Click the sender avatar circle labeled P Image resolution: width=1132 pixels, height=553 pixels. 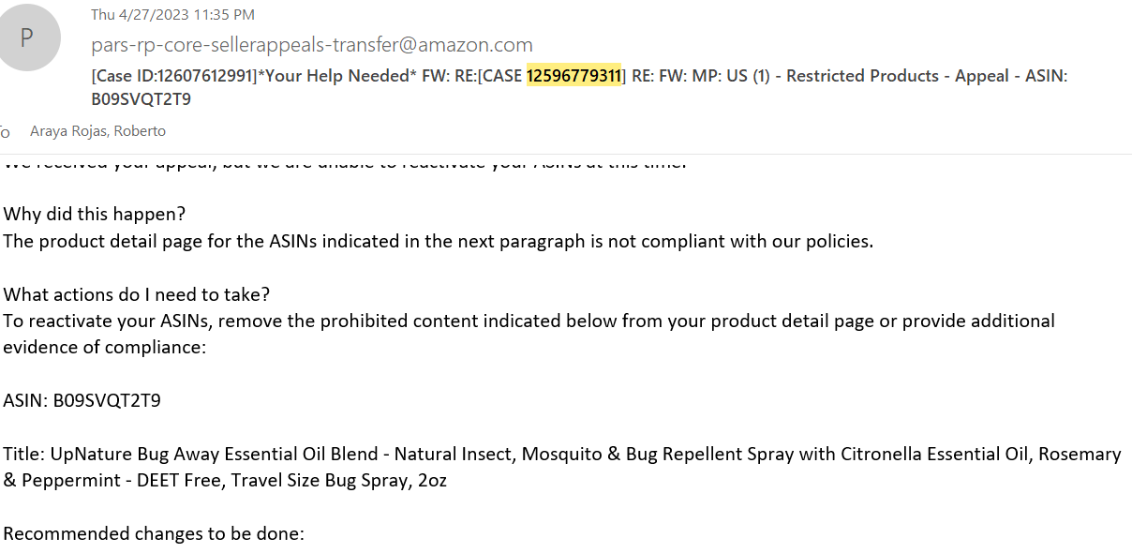coord(27,37)
